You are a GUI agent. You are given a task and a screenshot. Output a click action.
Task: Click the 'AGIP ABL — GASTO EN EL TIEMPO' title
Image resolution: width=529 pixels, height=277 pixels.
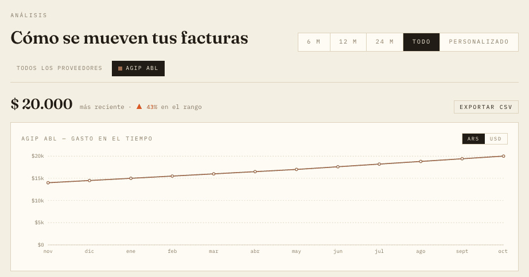pyautogui.click(x=87, y=139)
